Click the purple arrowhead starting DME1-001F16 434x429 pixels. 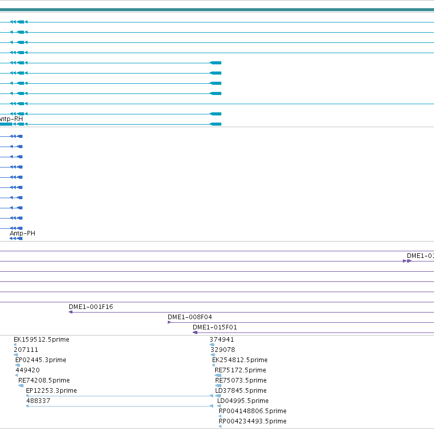tap(70, 312)
